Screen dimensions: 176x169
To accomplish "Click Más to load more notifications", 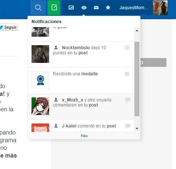I will (x=84, y=136).
